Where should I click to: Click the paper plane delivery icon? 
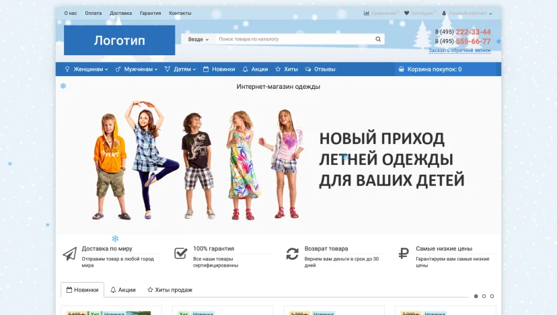pos(69,254)
